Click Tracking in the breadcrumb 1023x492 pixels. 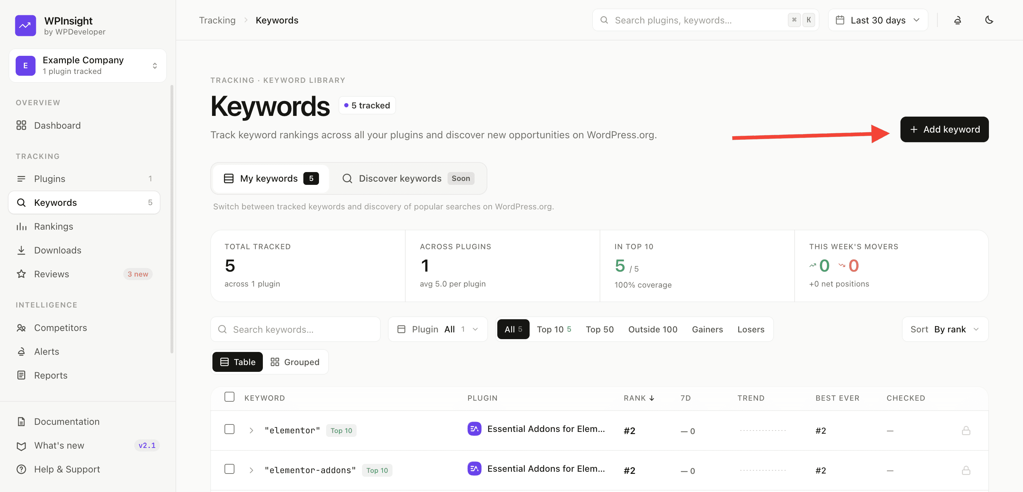point(217,20)
